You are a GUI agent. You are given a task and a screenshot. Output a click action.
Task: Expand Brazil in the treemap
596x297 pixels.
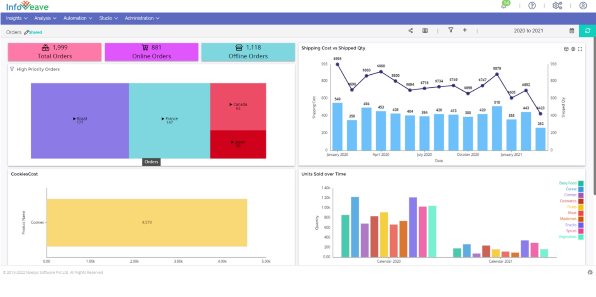[x=80, y=120]
